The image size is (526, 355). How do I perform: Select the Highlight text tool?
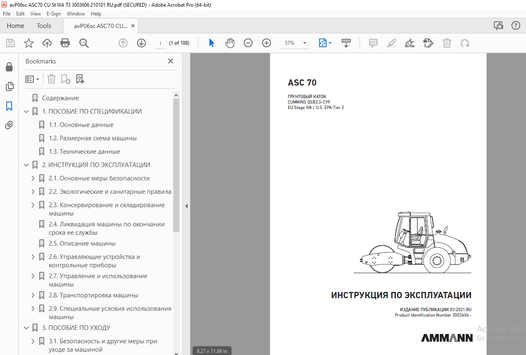pos(391,43)
